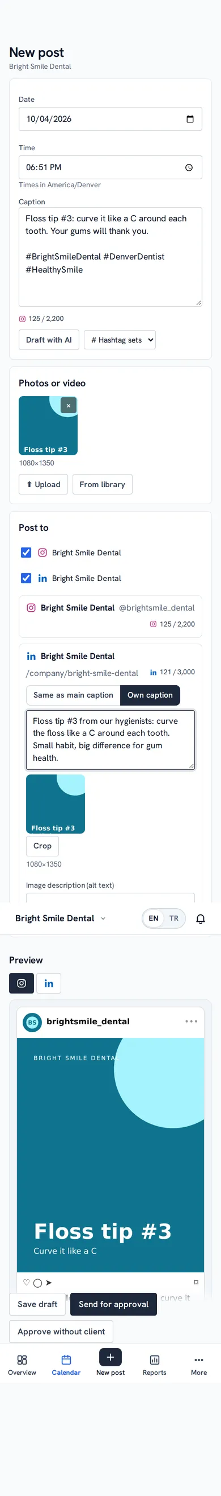Go to Overview in bottom navigation

pos(22,1365)
